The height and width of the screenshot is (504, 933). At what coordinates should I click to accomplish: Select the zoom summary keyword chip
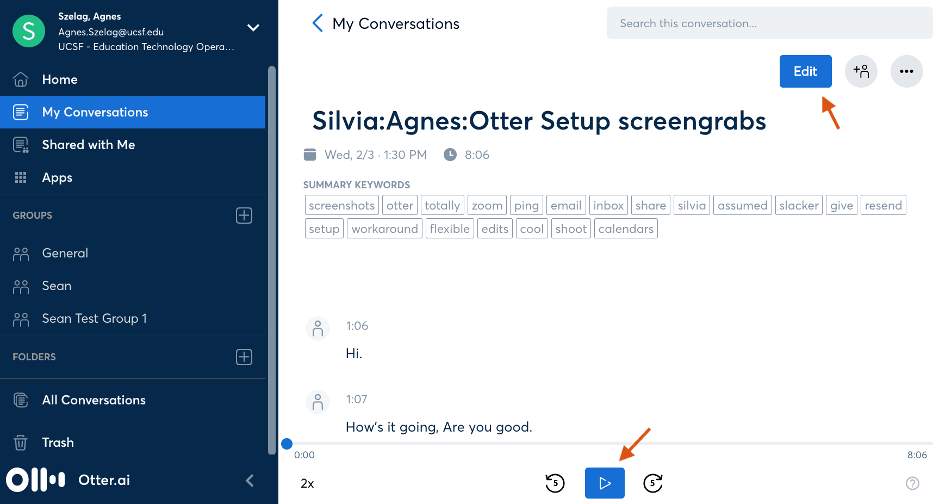coord(487,205)
